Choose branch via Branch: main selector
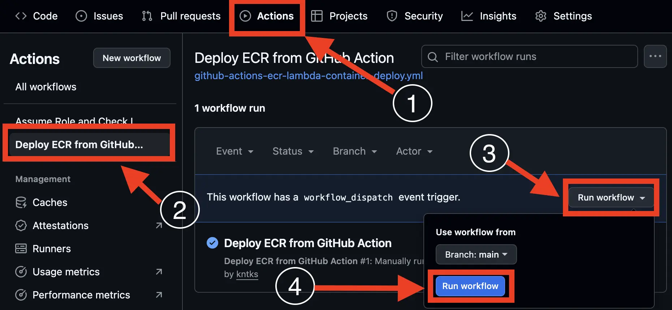The image size is (672, 310). (476, 254)
